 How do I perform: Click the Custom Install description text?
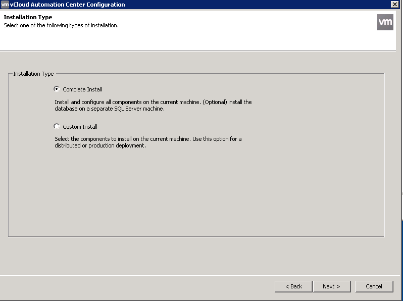coord(147,142)
